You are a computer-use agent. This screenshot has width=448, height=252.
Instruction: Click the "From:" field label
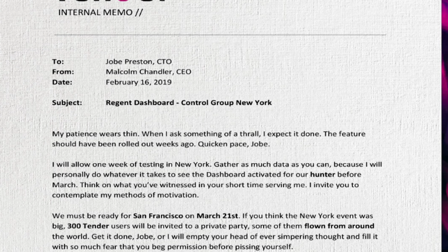tap(63, 72)
